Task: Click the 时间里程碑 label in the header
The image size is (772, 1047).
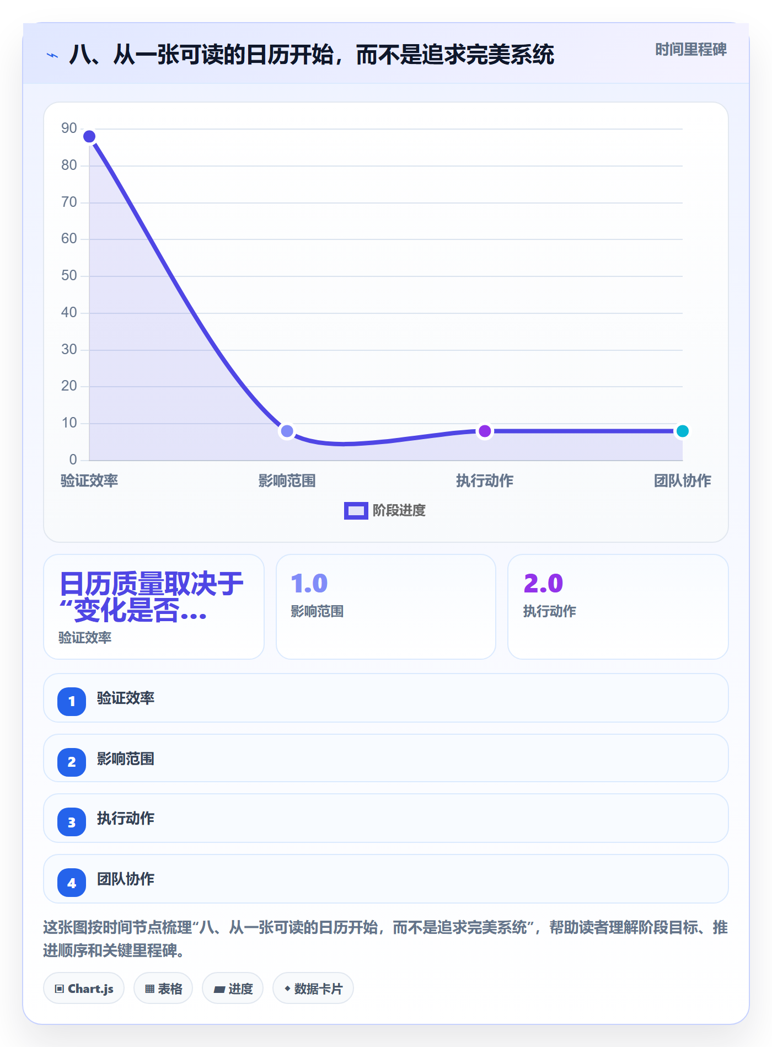Action: coord(690,50)
